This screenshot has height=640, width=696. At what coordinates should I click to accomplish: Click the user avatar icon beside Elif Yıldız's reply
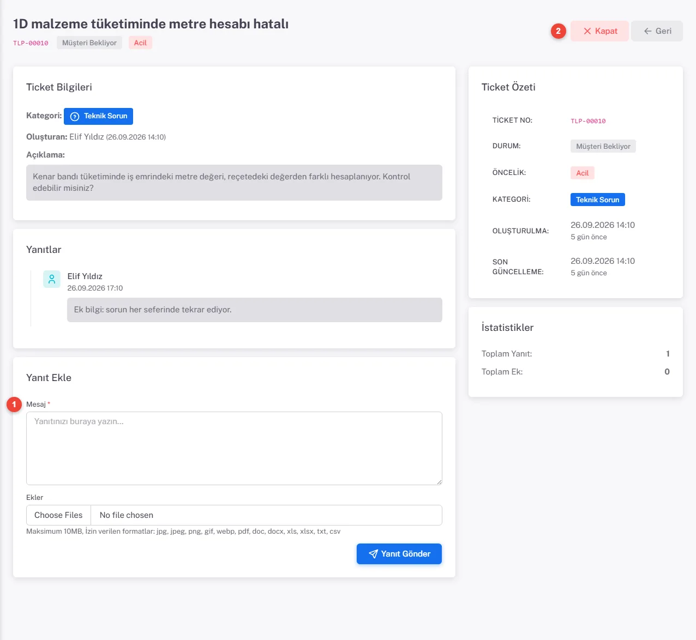point(52,279)
